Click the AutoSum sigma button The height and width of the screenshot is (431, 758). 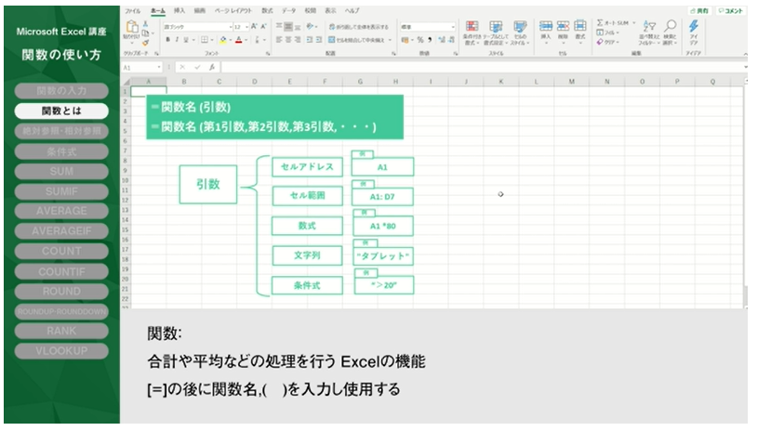(613, 22)
